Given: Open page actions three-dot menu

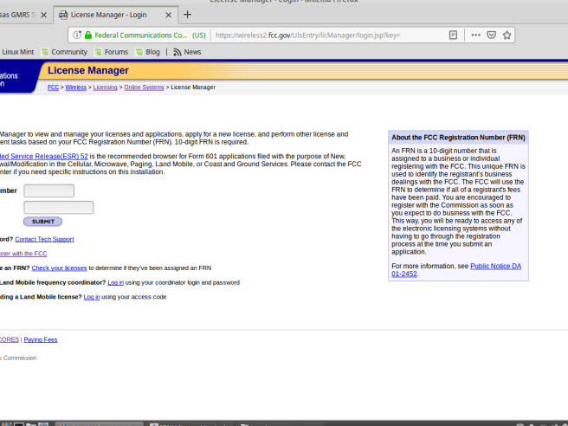Looking at the screenshot, I should 475,35.
